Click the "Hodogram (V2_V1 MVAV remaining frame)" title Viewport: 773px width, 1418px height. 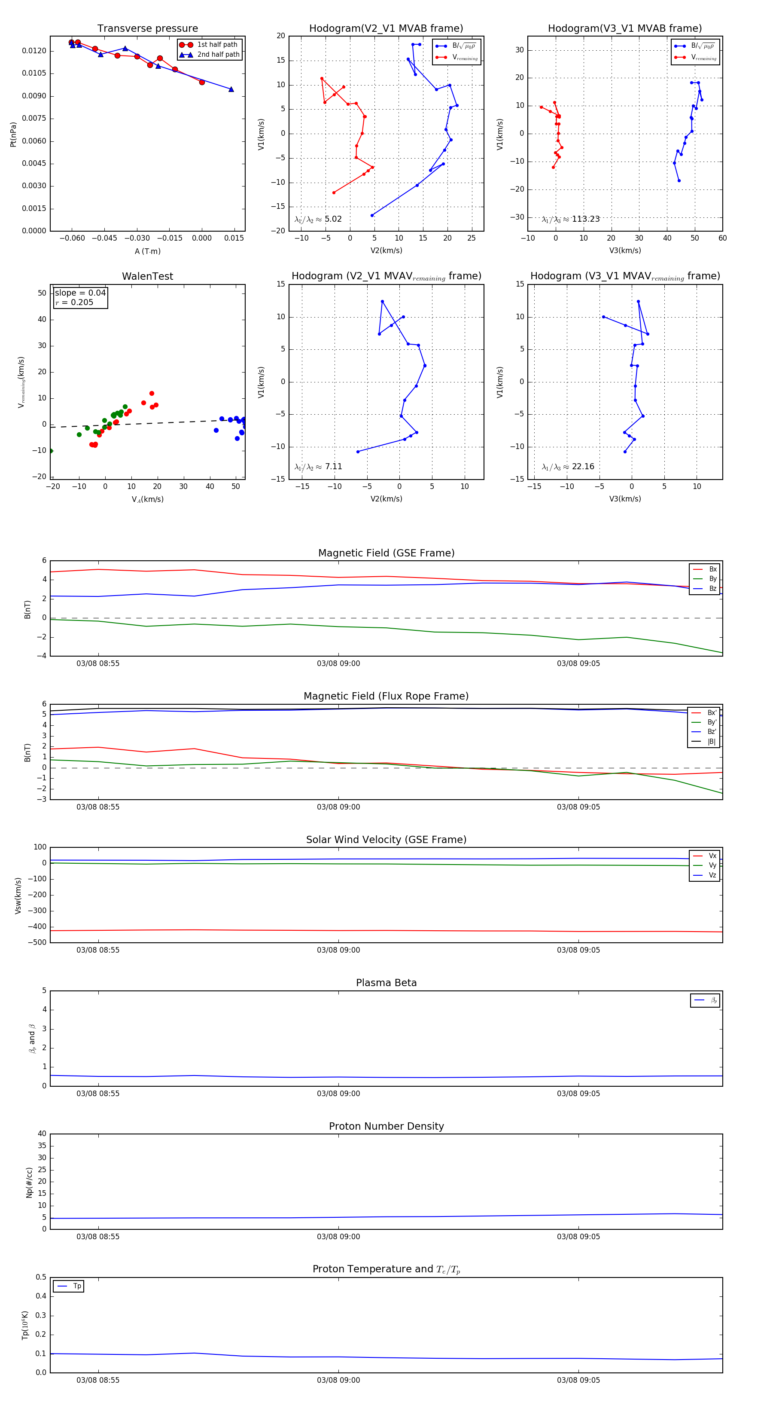pyautogui.click(x=386, y=276)
